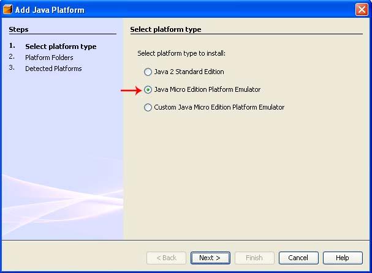Go to step 1 Select platform type
The width and height of the screenshot is (372, 273).
point(60,47)
